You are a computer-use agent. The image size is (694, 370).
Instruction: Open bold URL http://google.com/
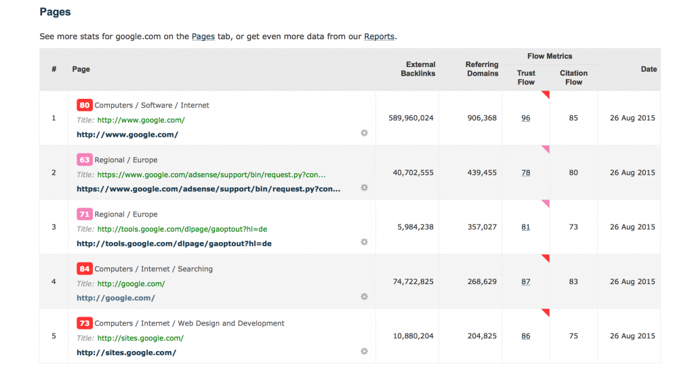pyautogui.click(x=116, y=298)
